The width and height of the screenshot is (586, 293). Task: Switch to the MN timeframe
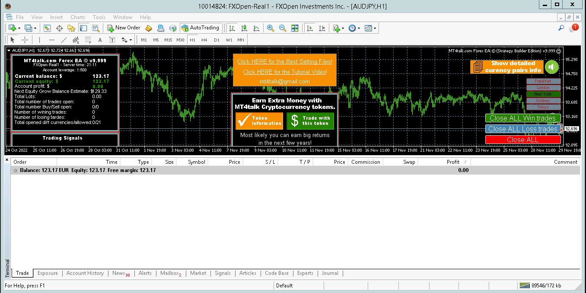tap(241, 40)
